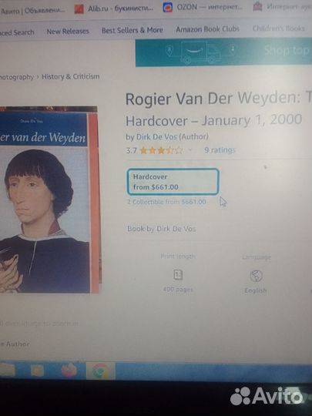Click the Rogier van der Weyden book cover
Viewport: 312px width, 416px height.
click(x=49, y=200)
